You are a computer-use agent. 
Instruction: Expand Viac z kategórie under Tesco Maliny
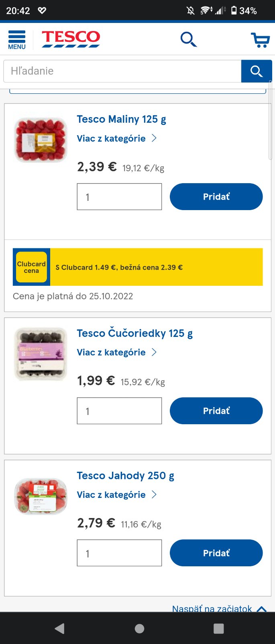pyautogui.click(x=116, y=138)
